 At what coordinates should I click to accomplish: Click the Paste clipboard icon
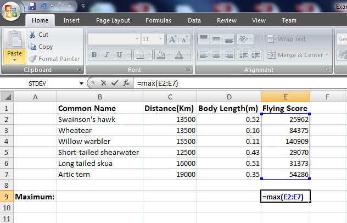click(15, 39)
